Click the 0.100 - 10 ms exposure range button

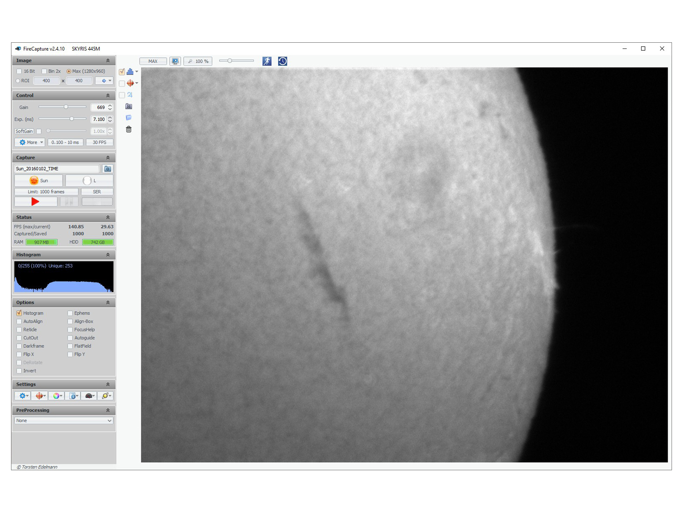pyautogui.click(x=65, y=142)
